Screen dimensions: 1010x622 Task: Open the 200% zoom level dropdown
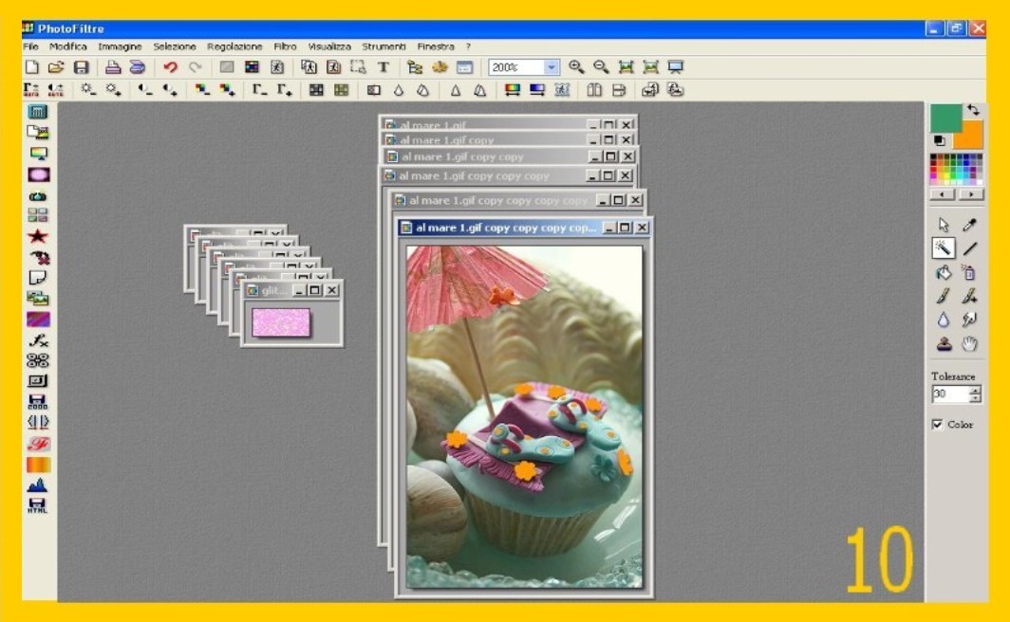coord(552,67)
